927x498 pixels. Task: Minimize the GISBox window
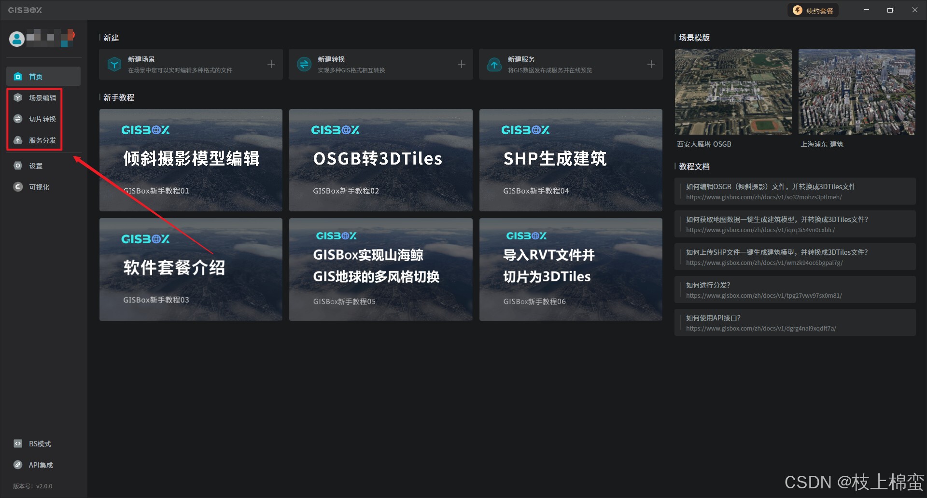867,10
